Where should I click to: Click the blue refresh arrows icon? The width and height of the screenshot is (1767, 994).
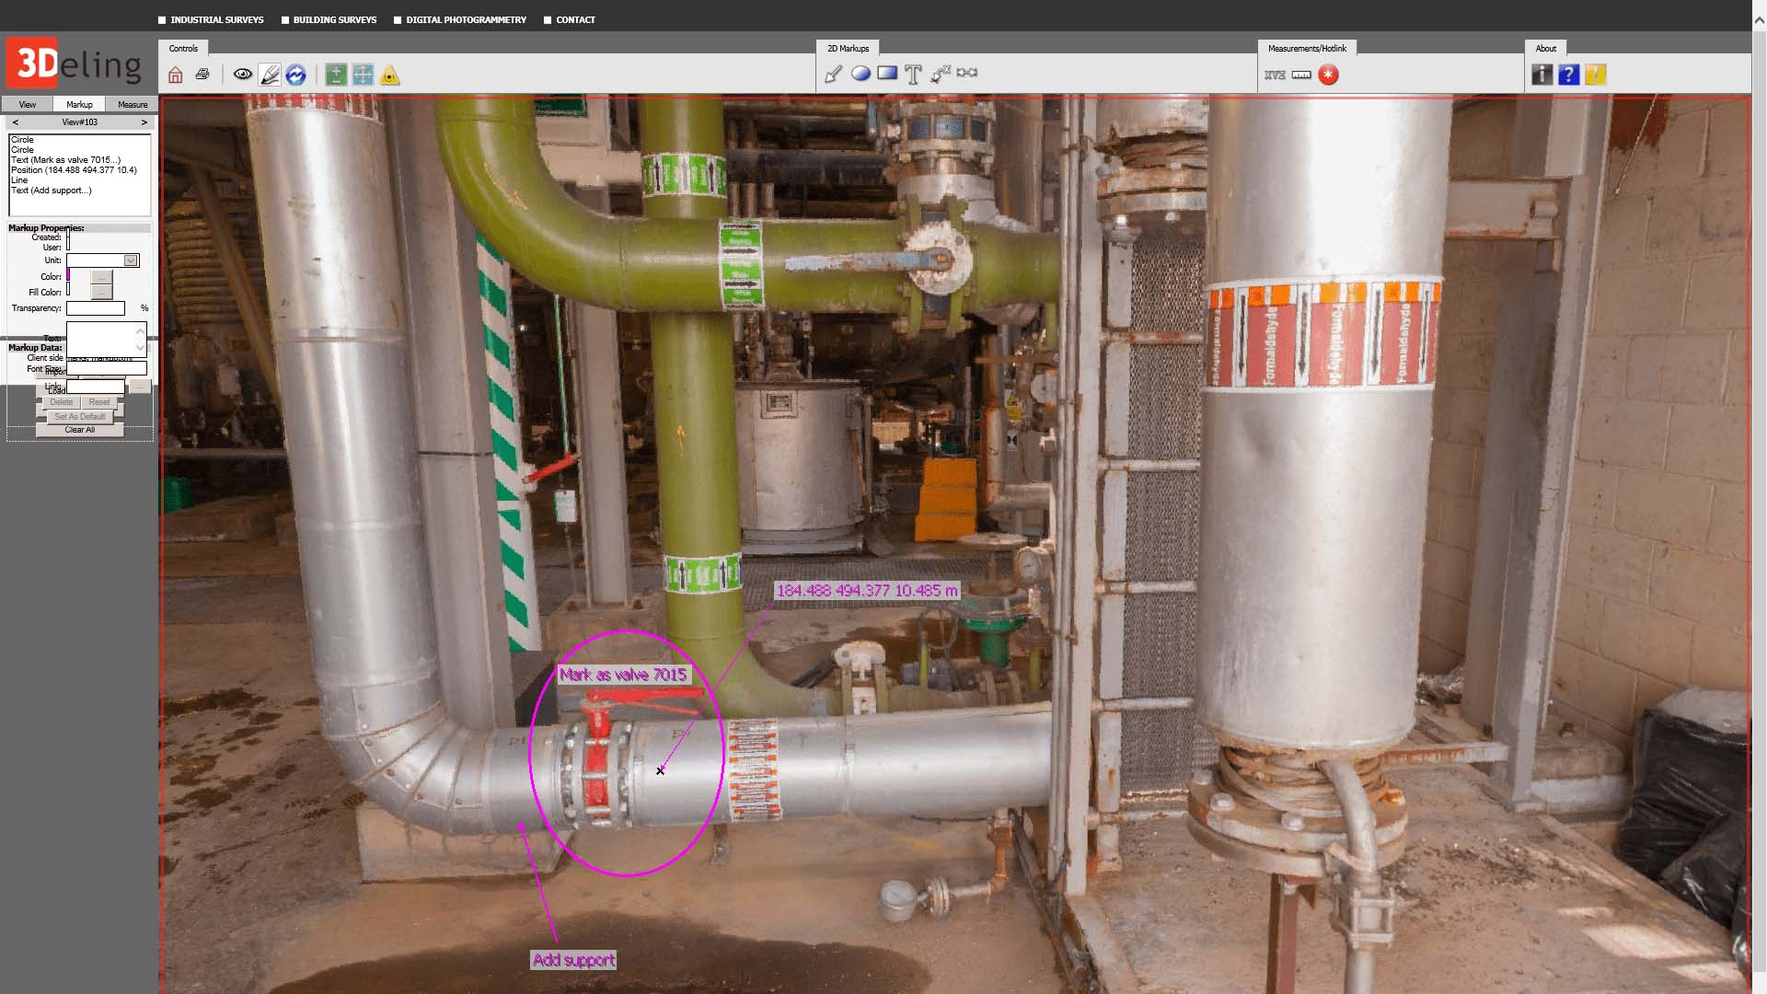point(295,75)
